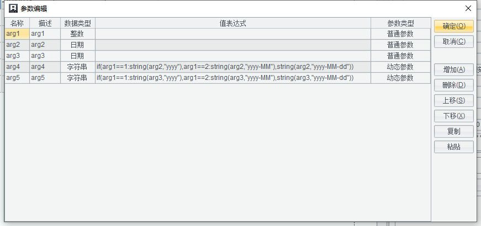The image size is (481, 226).
Task: Click 删除(D) to delete the parameter
Action: pos(453,85)
